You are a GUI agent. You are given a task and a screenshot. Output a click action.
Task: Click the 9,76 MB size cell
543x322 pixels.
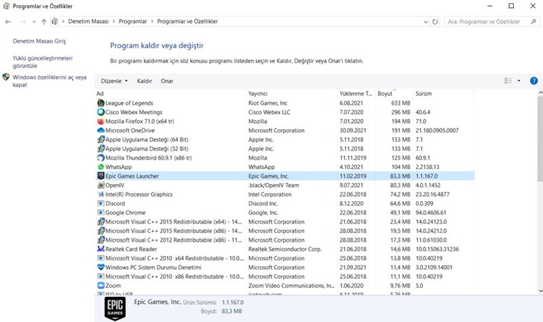[x=400, y=285]
